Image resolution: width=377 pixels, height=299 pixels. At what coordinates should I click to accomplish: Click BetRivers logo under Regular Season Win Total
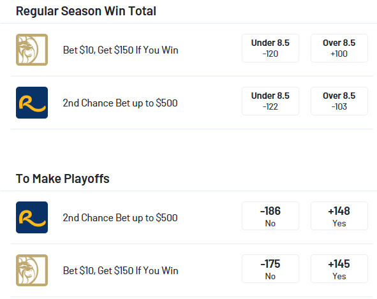point(32,103)
